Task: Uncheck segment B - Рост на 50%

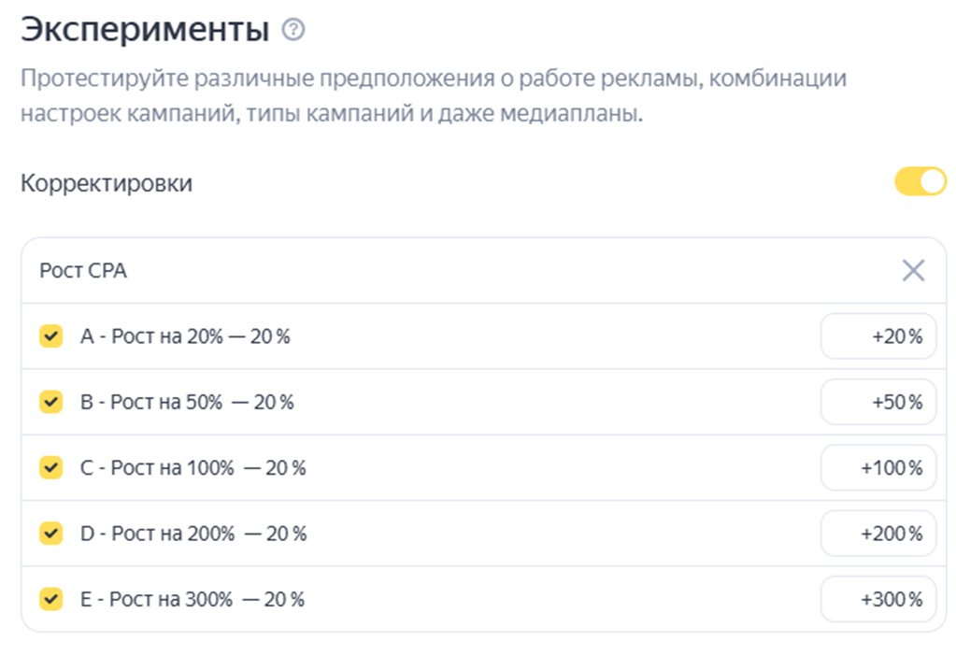Action: [x=51, y=402]
